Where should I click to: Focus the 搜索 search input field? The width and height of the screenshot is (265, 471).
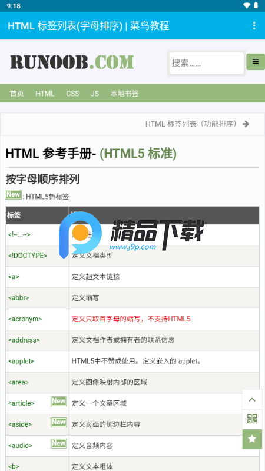point(207,63)
